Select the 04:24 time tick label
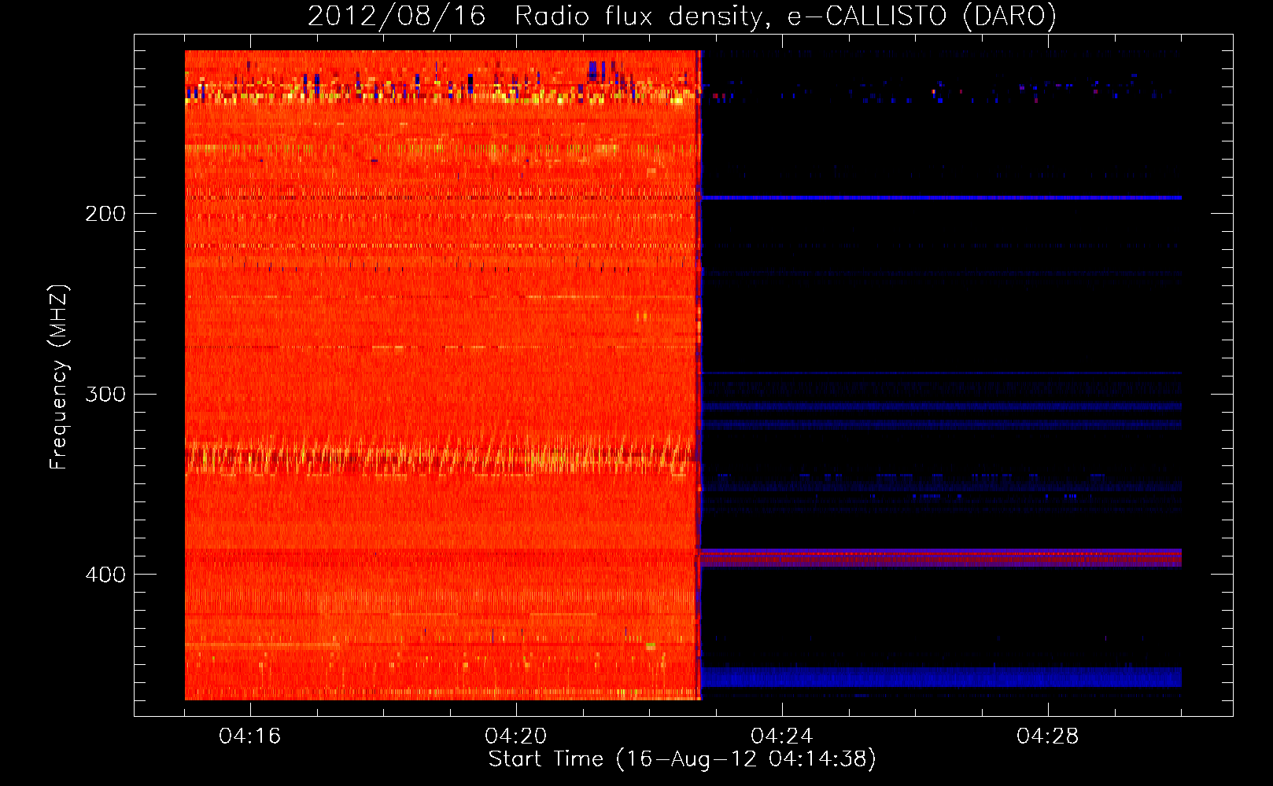This screenshot has width=1273, height=786. [x=782, y=736]
